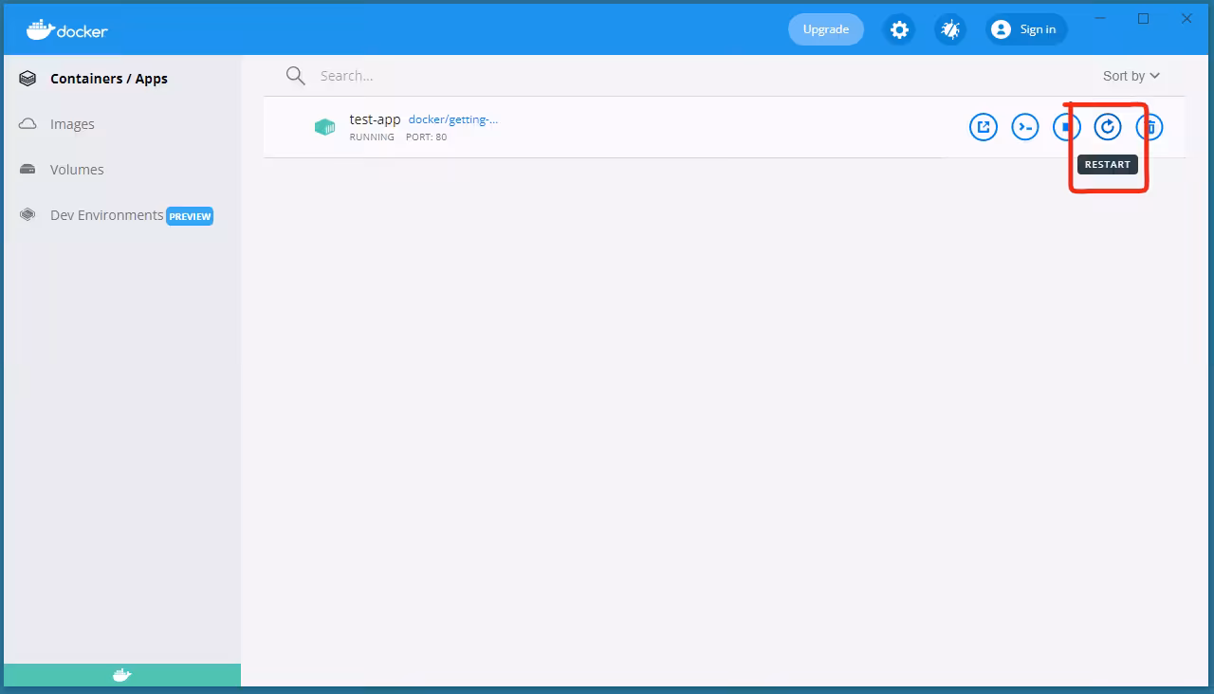Delete the test-app container
The image size is (1214, 694).
(1150, 127)
